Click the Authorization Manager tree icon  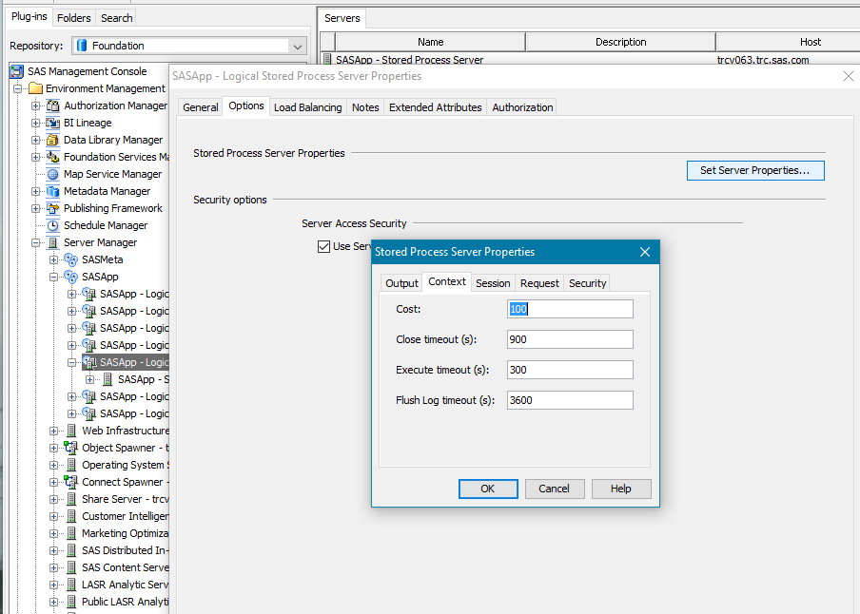[53, 106]
